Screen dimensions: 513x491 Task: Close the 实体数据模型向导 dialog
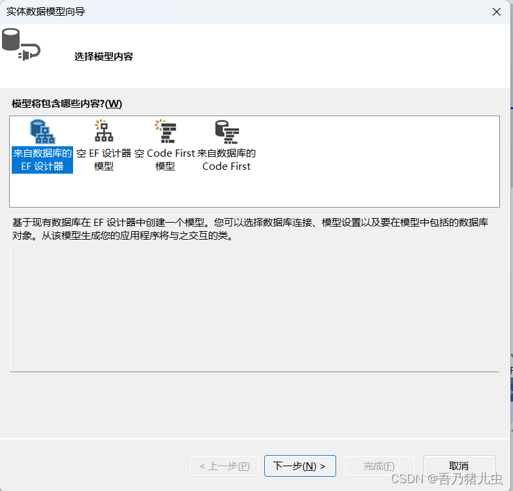(496, 12)
